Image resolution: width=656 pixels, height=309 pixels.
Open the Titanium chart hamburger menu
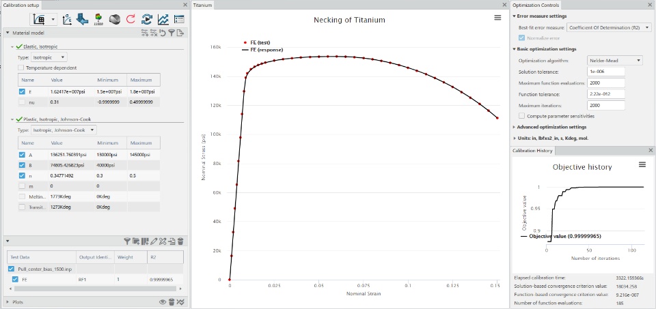(497, 18)
